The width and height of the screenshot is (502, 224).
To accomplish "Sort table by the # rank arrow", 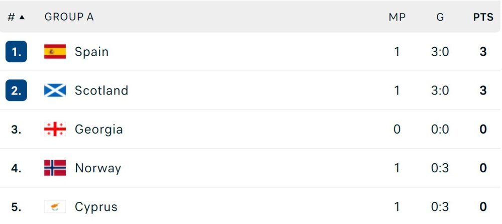I will point(22,17).
